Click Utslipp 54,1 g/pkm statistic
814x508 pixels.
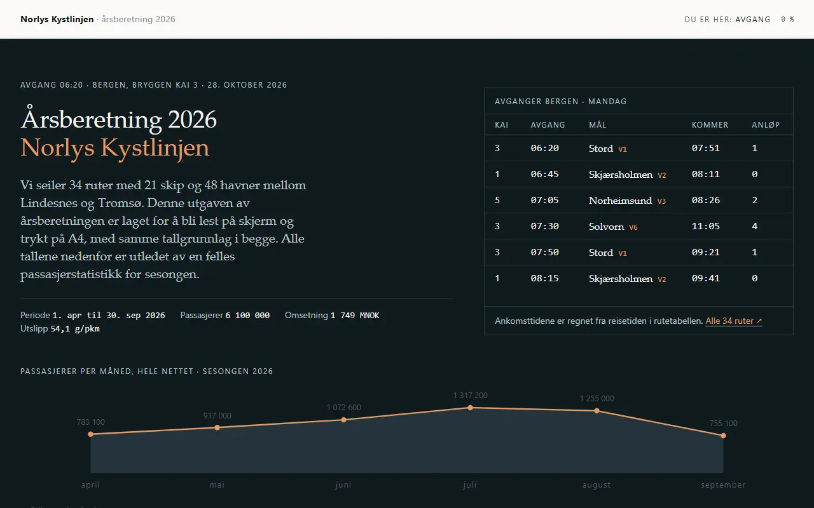[60, 328]
